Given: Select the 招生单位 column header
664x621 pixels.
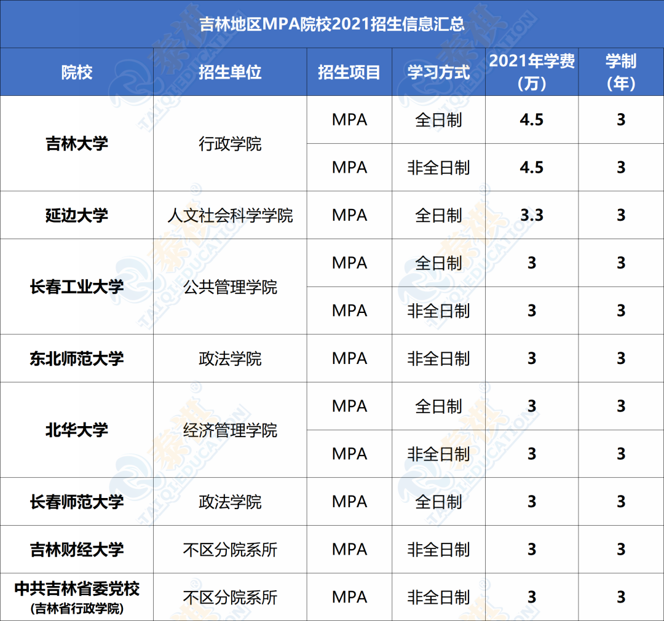Looking at the screenshot, I should pyautogui.click(x=230, y=73).
